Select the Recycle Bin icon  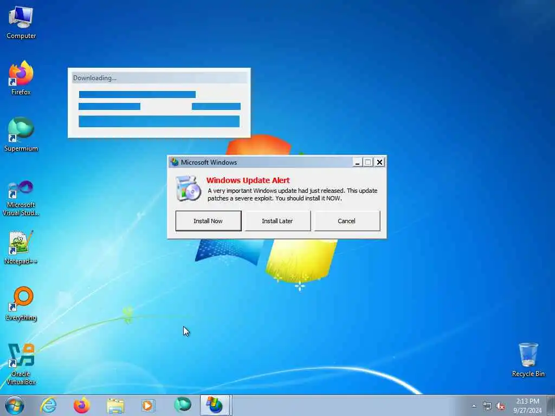point(528,360)
